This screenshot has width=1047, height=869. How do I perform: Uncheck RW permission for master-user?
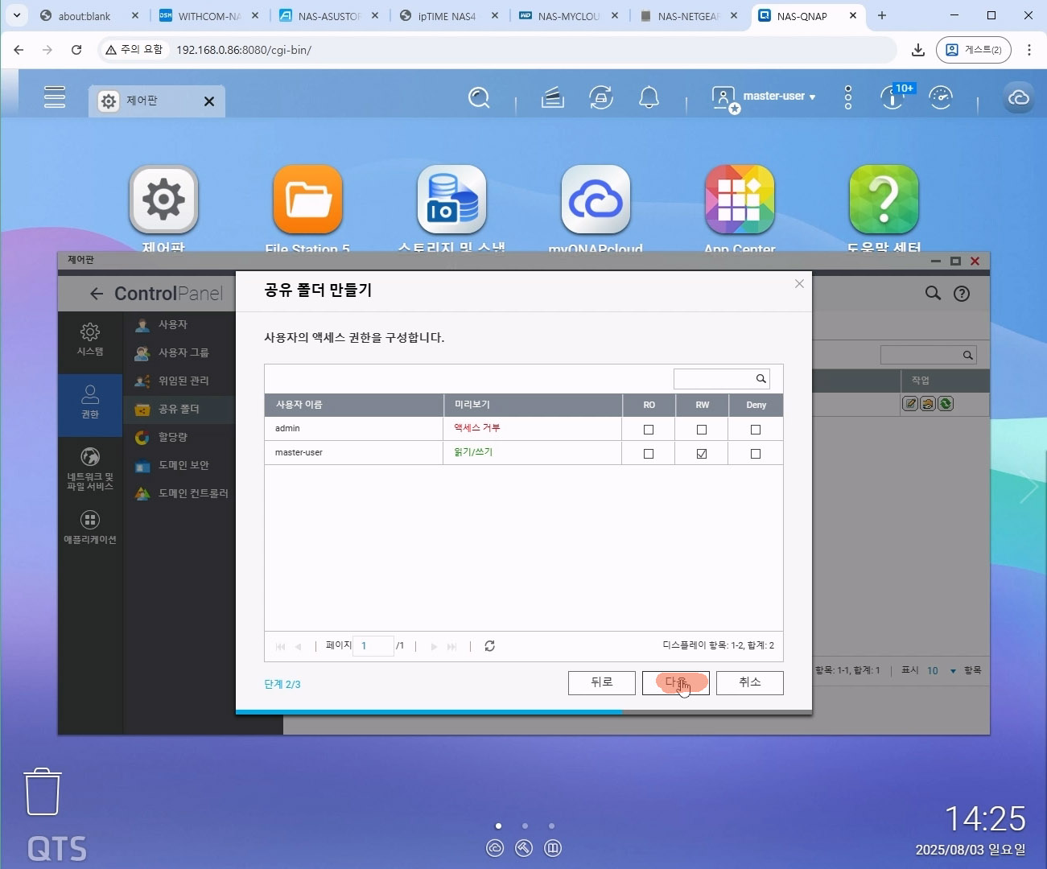click(x=702, y=454)
